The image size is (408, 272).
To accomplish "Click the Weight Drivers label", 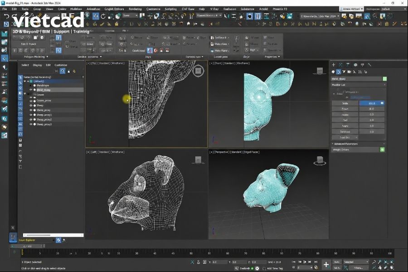I will pos(341,150).
